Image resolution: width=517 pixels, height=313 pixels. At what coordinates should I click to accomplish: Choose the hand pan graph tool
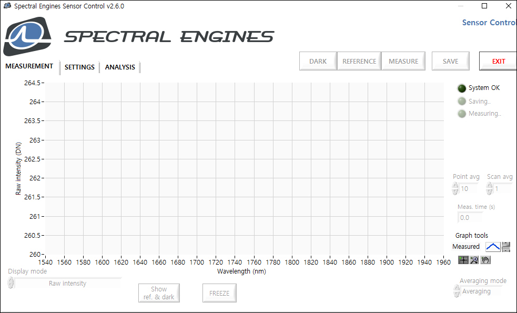pyautogui.click(x=485, y=260)
